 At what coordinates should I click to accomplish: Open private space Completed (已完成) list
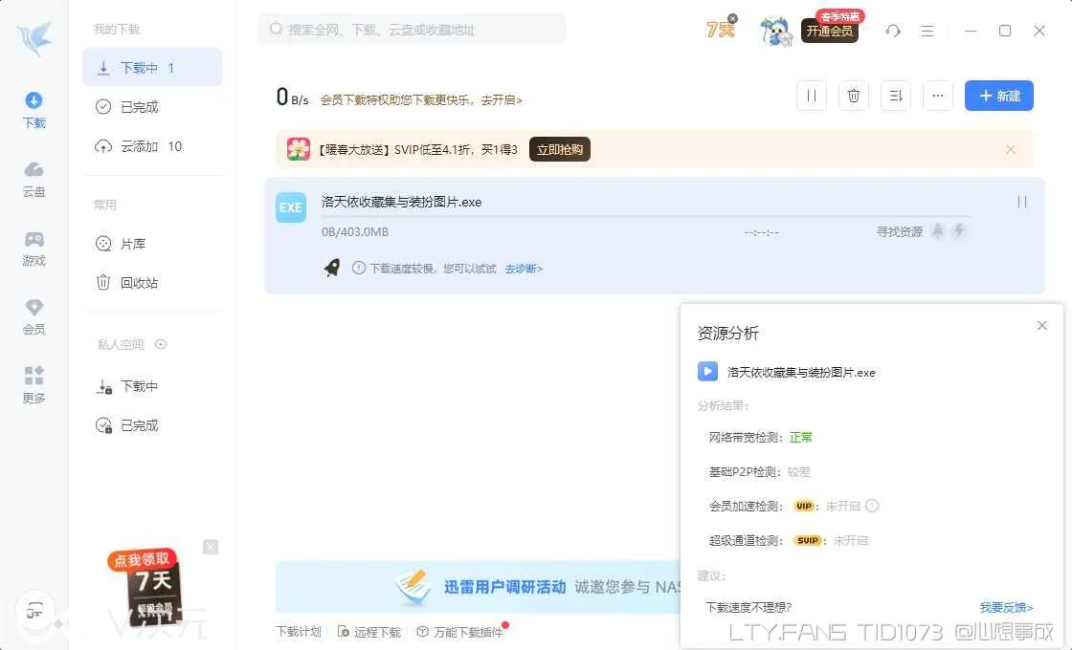coord(152,426)
